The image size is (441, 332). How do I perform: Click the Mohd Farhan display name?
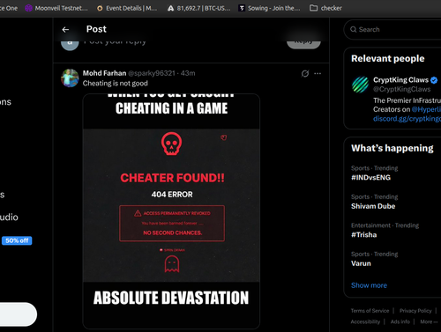(x=104, y=73)
